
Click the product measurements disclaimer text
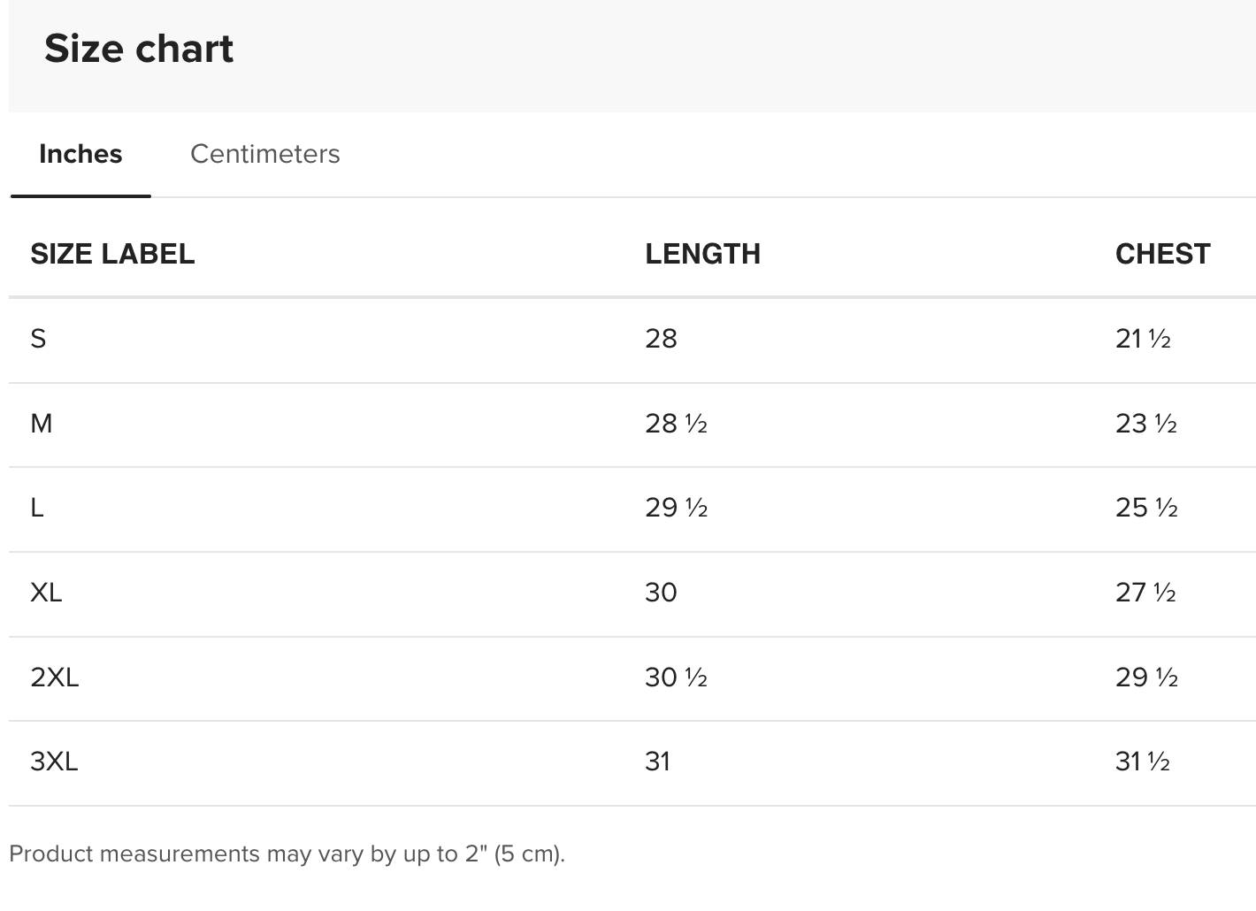pos(287,854)
